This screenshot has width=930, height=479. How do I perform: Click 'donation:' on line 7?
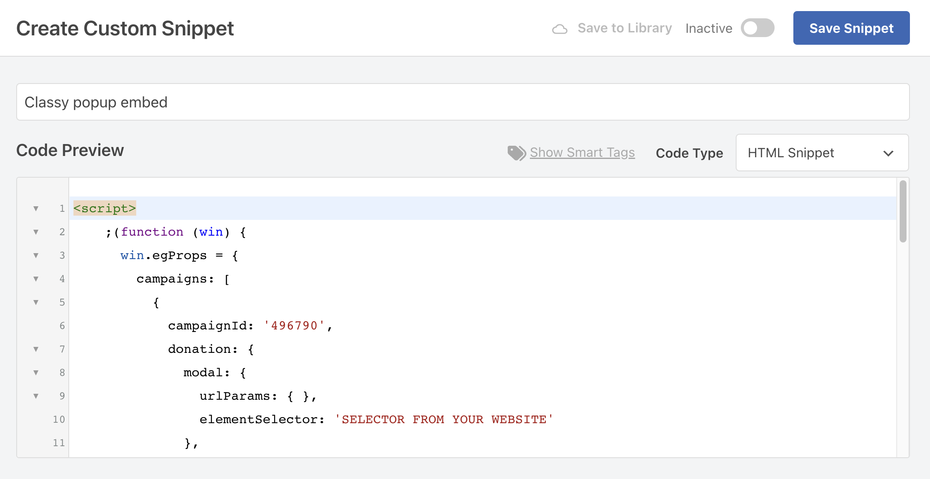click(203, 349)
